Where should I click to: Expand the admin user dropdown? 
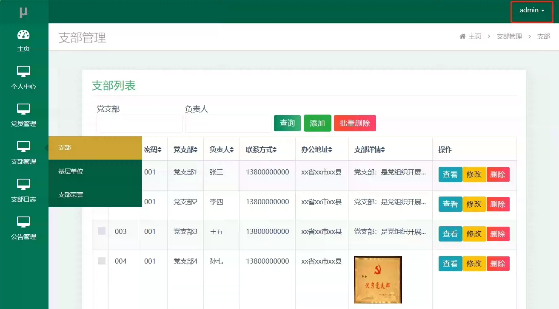[x=532, y=10]
